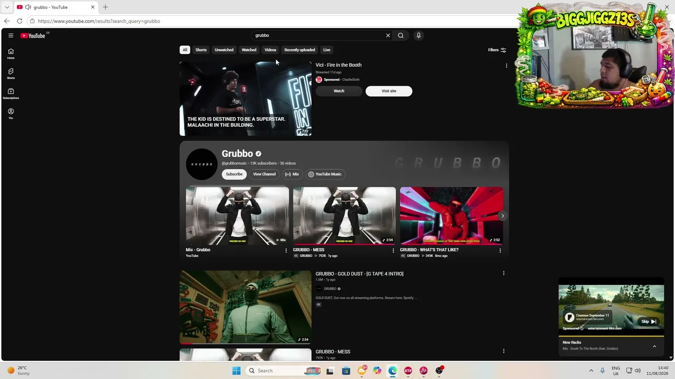Expand the New Racks miniplayer queue
Screen dimensions: 675x379
pyautogui.click(x=654, y=346)
